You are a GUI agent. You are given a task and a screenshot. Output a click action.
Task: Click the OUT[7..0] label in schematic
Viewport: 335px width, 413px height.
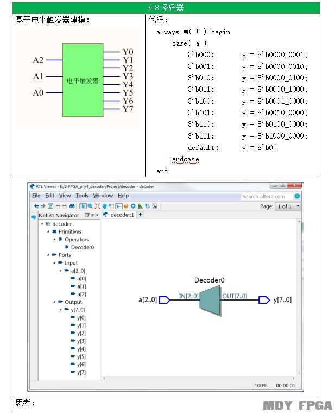[x=235, y=296]
